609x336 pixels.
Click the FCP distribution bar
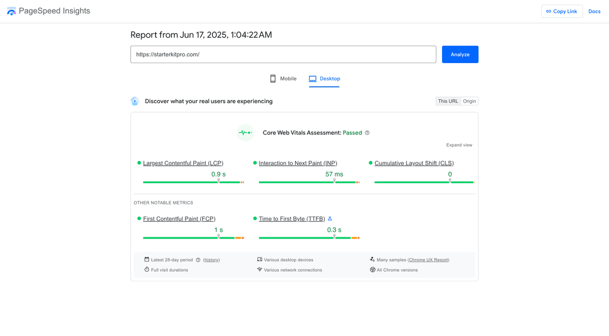[193, 238]
